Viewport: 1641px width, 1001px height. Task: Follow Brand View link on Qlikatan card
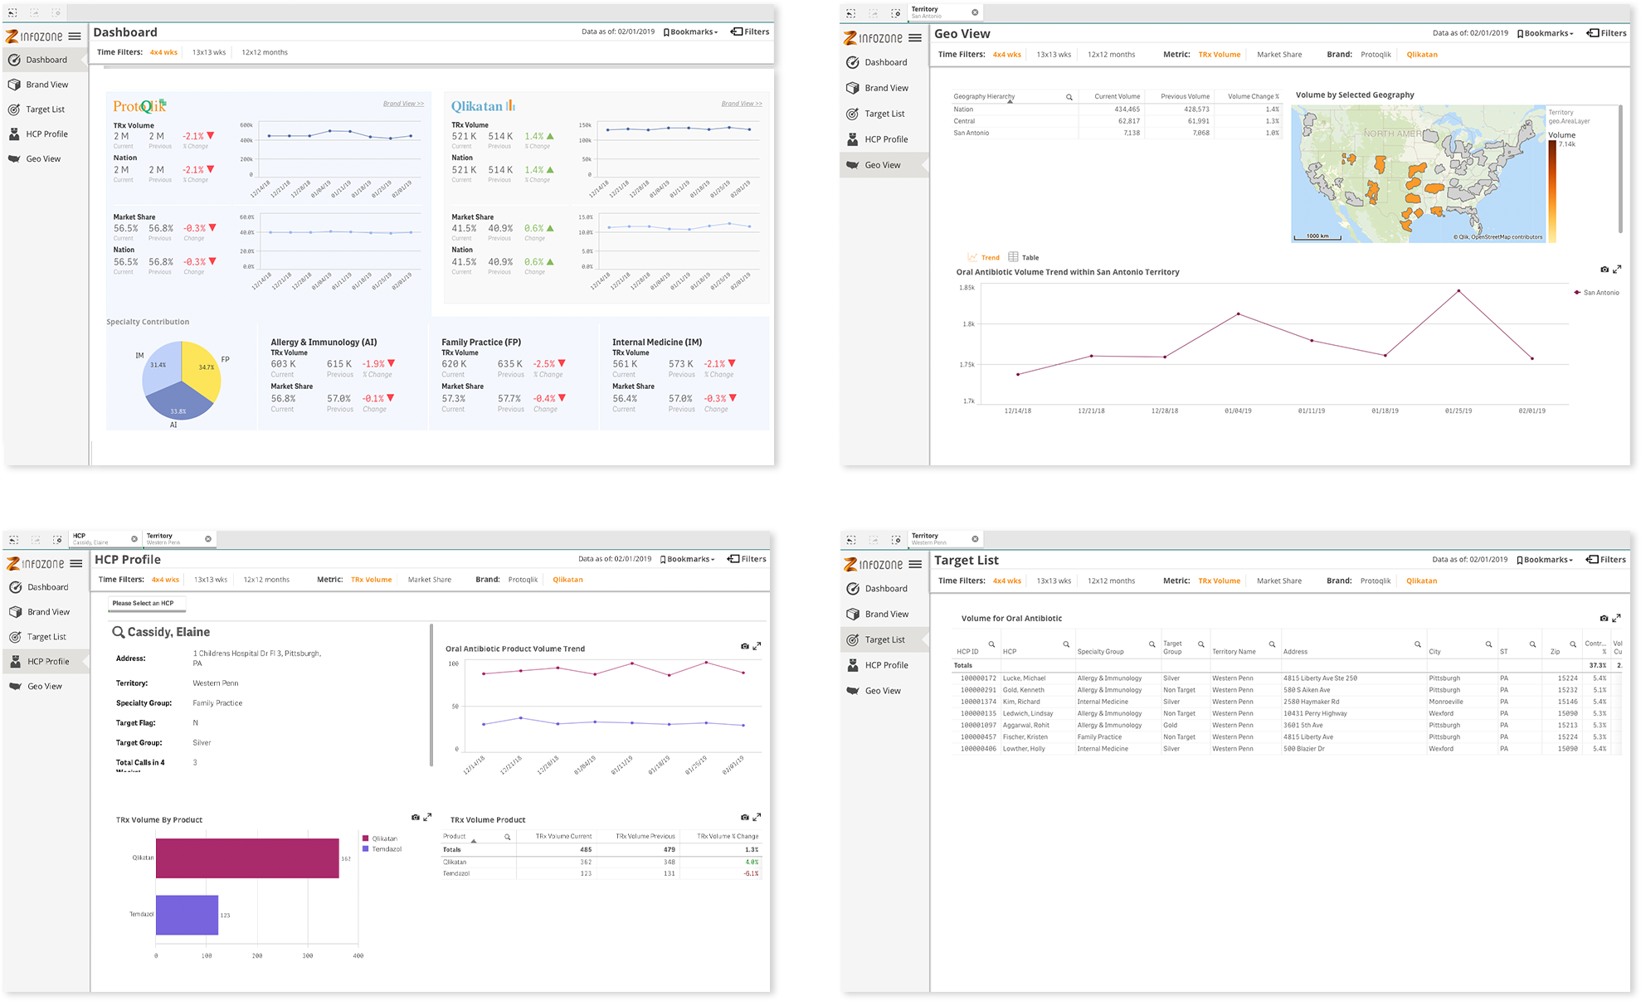coord(742,104)
